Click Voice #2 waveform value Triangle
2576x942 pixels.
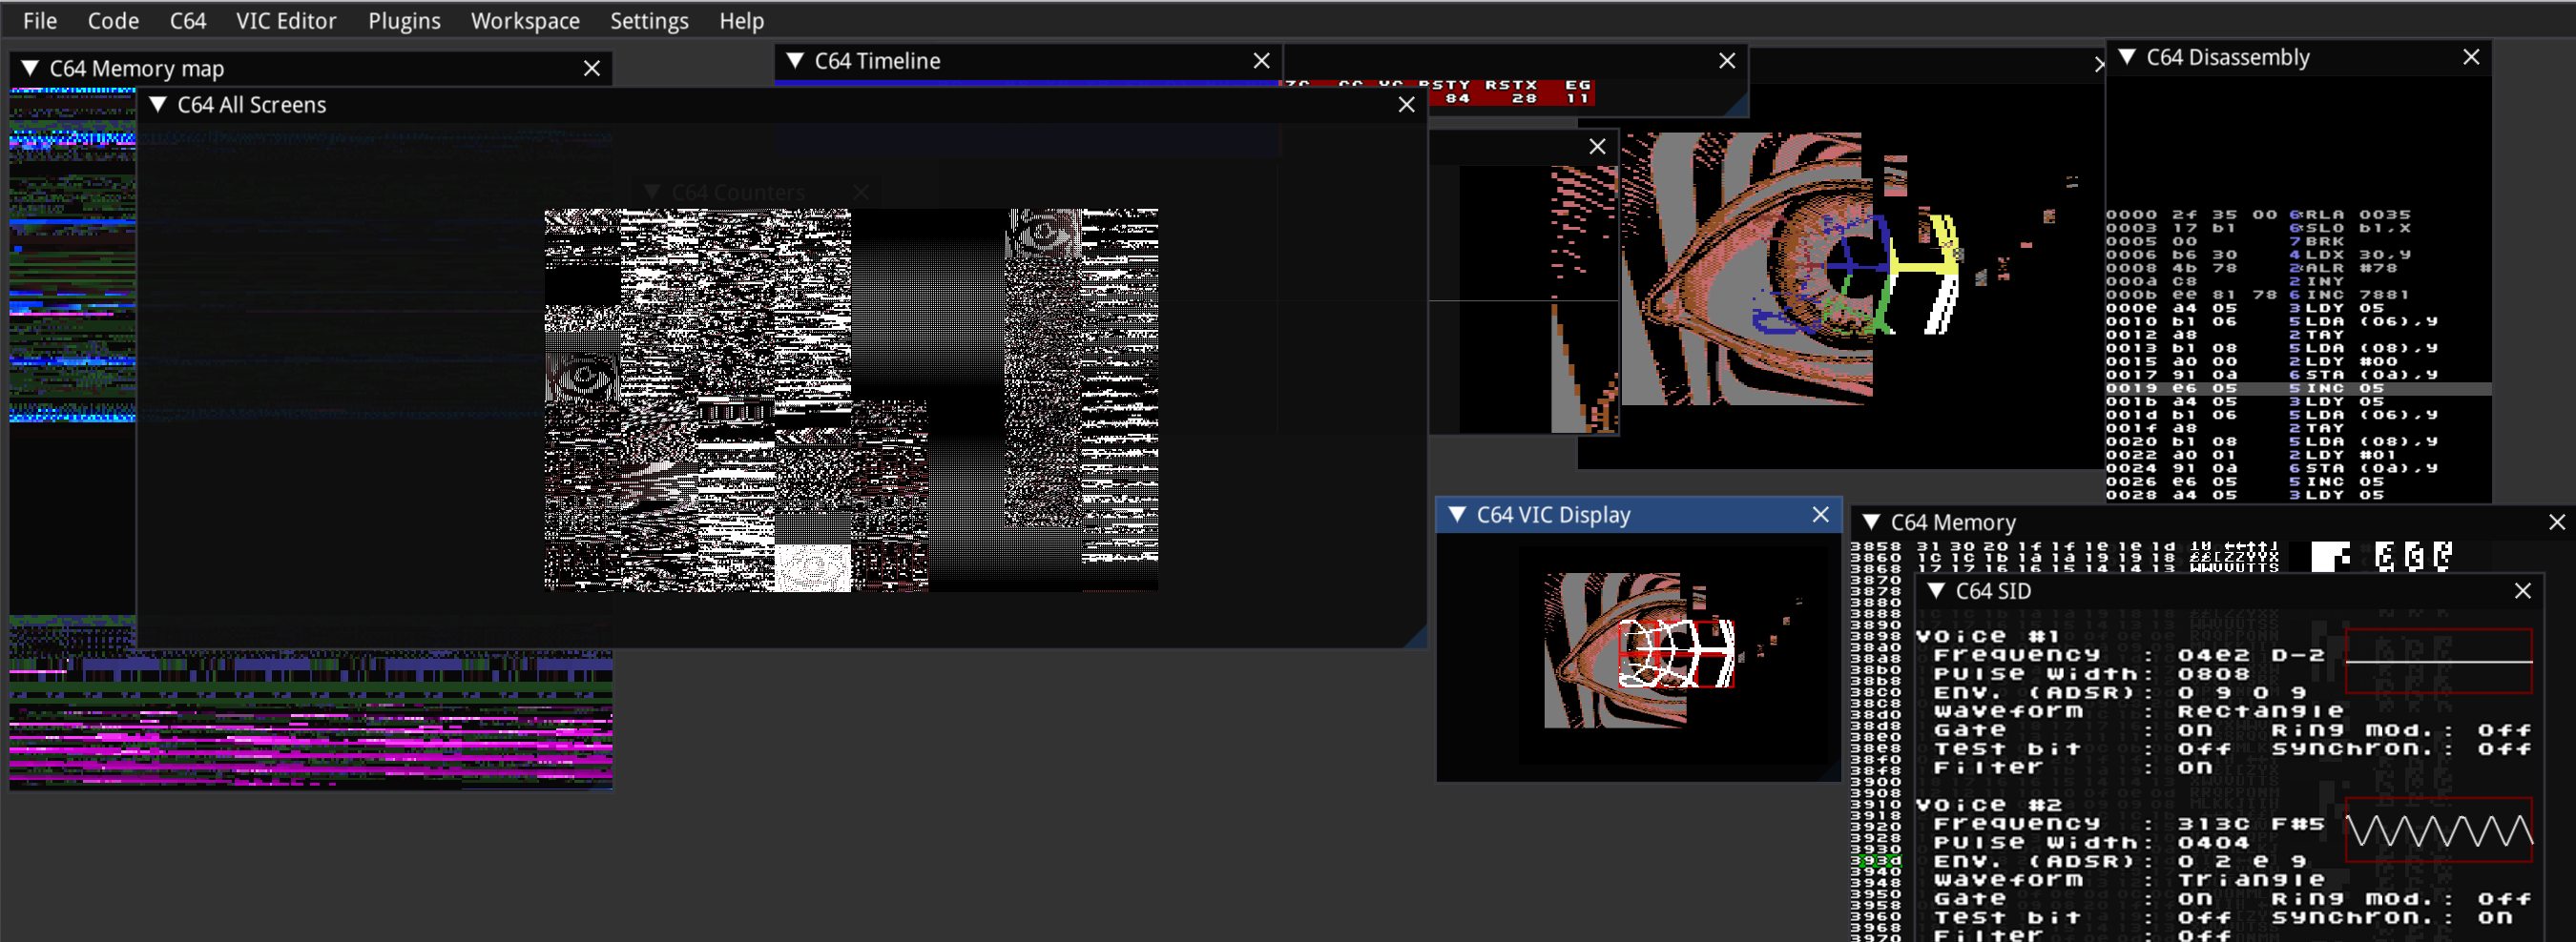(2252, 880)
